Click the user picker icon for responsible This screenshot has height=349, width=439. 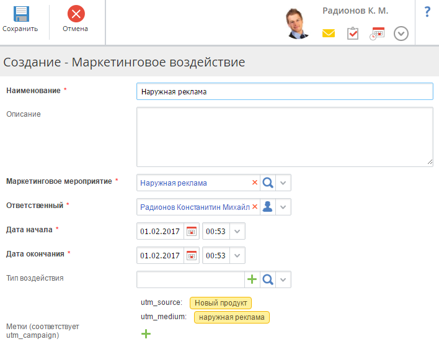268,207
